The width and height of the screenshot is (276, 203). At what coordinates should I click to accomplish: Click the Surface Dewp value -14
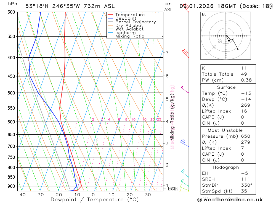[x=246, y=99]
